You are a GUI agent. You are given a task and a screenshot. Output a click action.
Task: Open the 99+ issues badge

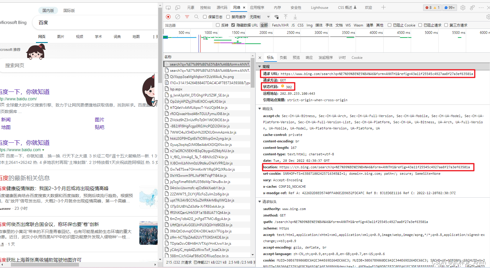coord(450,8)
